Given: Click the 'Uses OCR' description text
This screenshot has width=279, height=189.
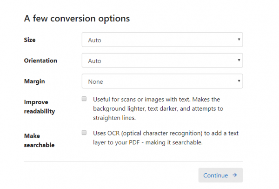Looking at the screenshot, I should click(166, 138).
